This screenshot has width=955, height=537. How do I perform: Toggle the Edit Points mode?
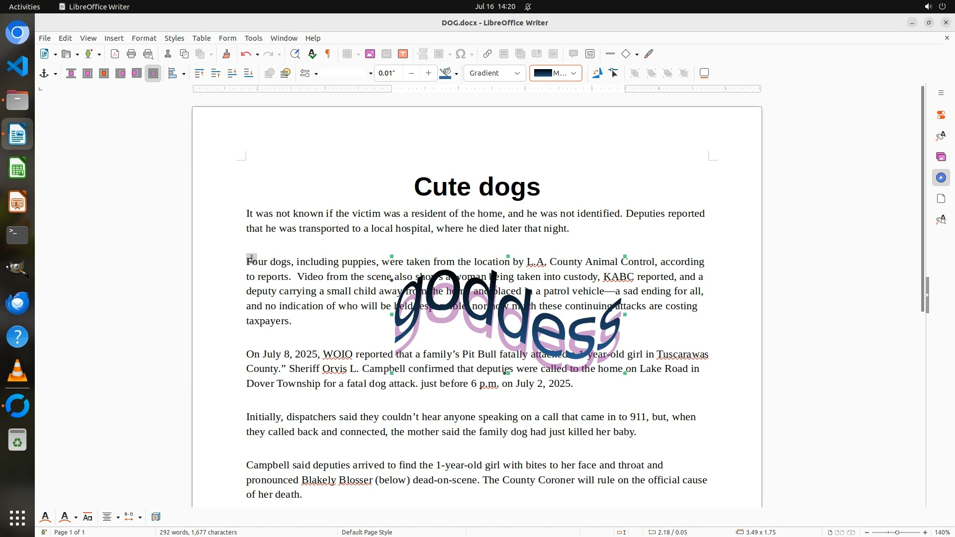(613, 73)
